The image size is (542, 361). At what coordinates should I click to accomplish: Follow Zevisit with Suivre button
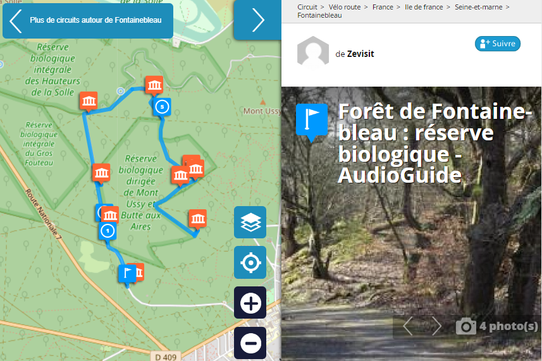tap(498, 44)
